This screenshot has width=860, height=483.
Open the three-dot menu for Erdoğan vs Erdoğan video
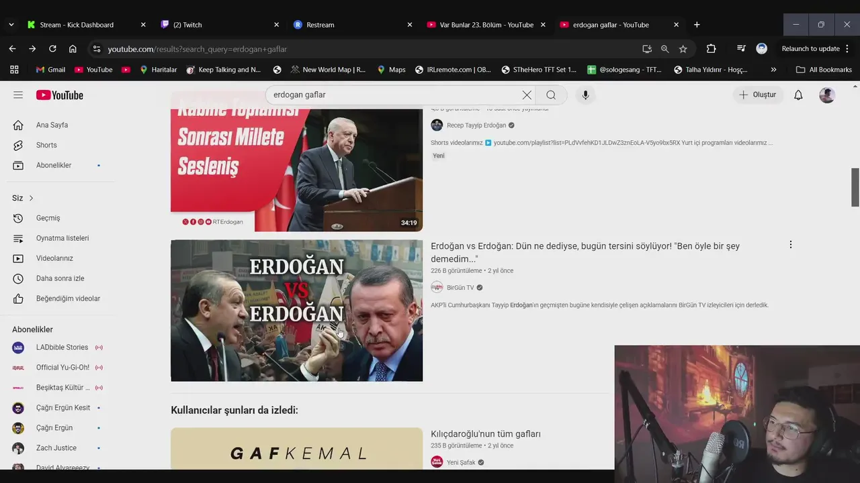(790, 245)
